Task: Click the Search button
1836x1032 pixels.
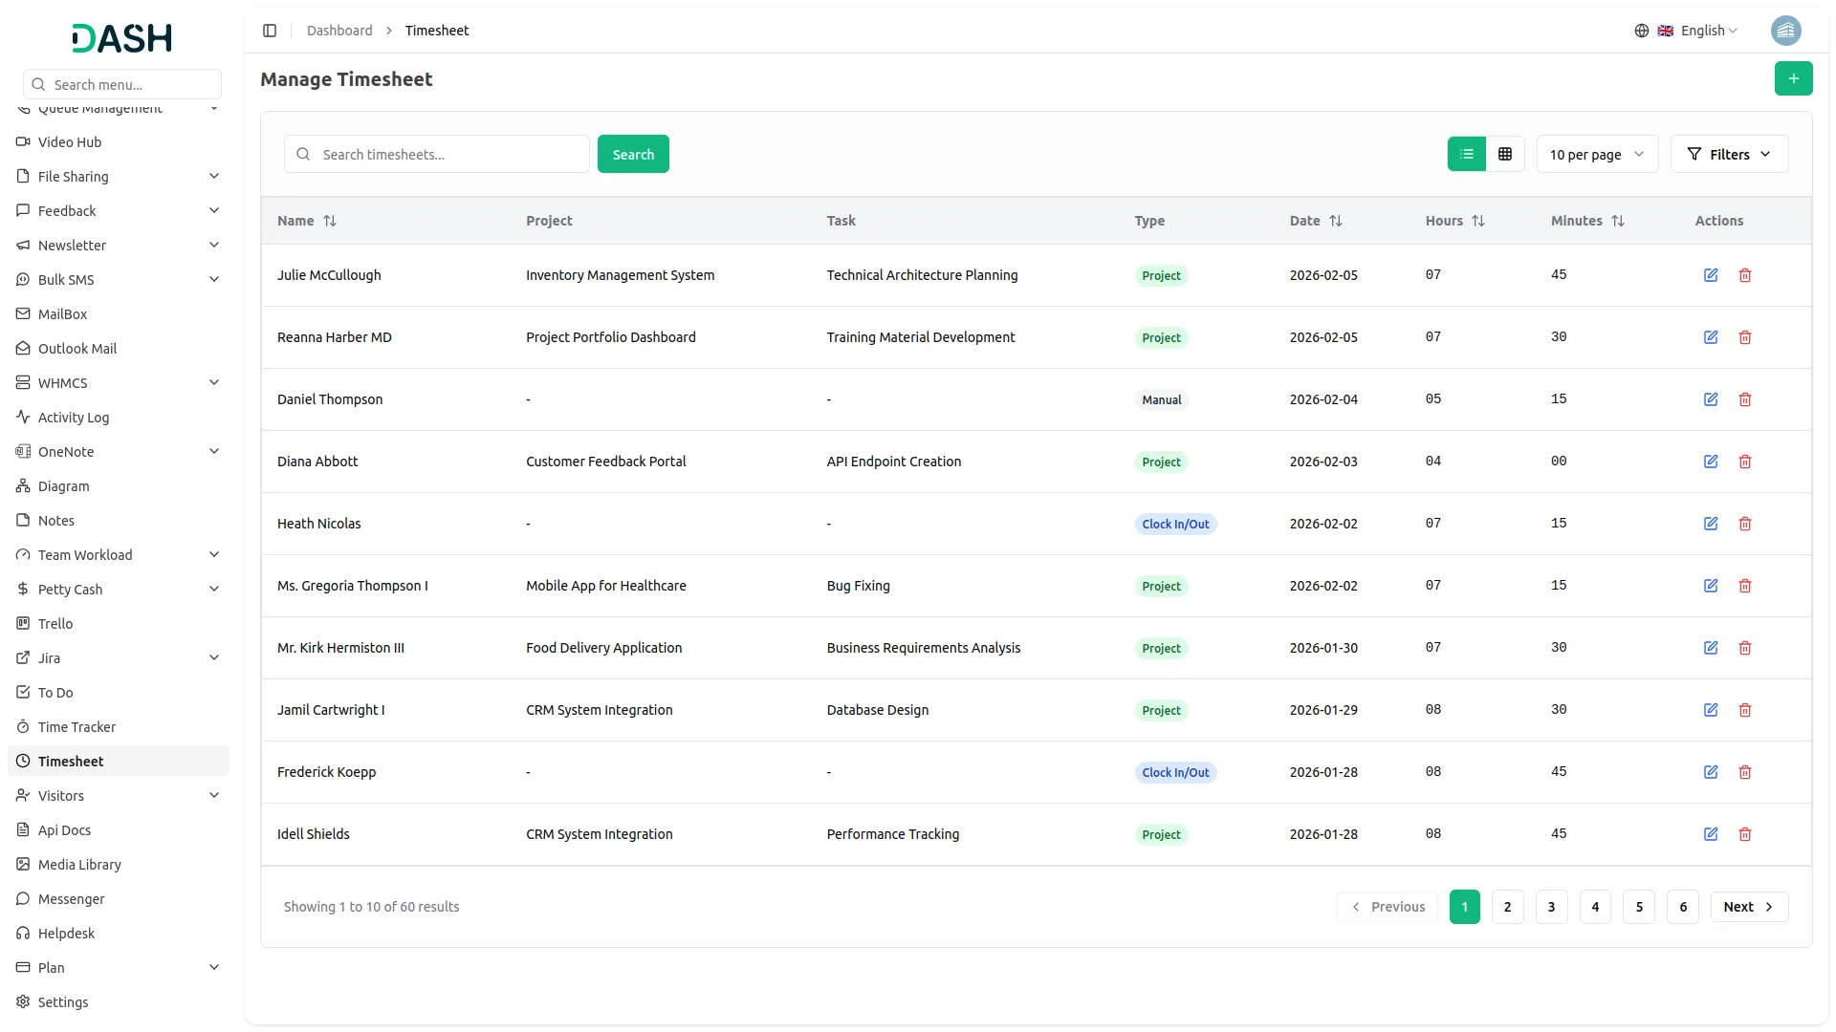Action: [632, 153]
